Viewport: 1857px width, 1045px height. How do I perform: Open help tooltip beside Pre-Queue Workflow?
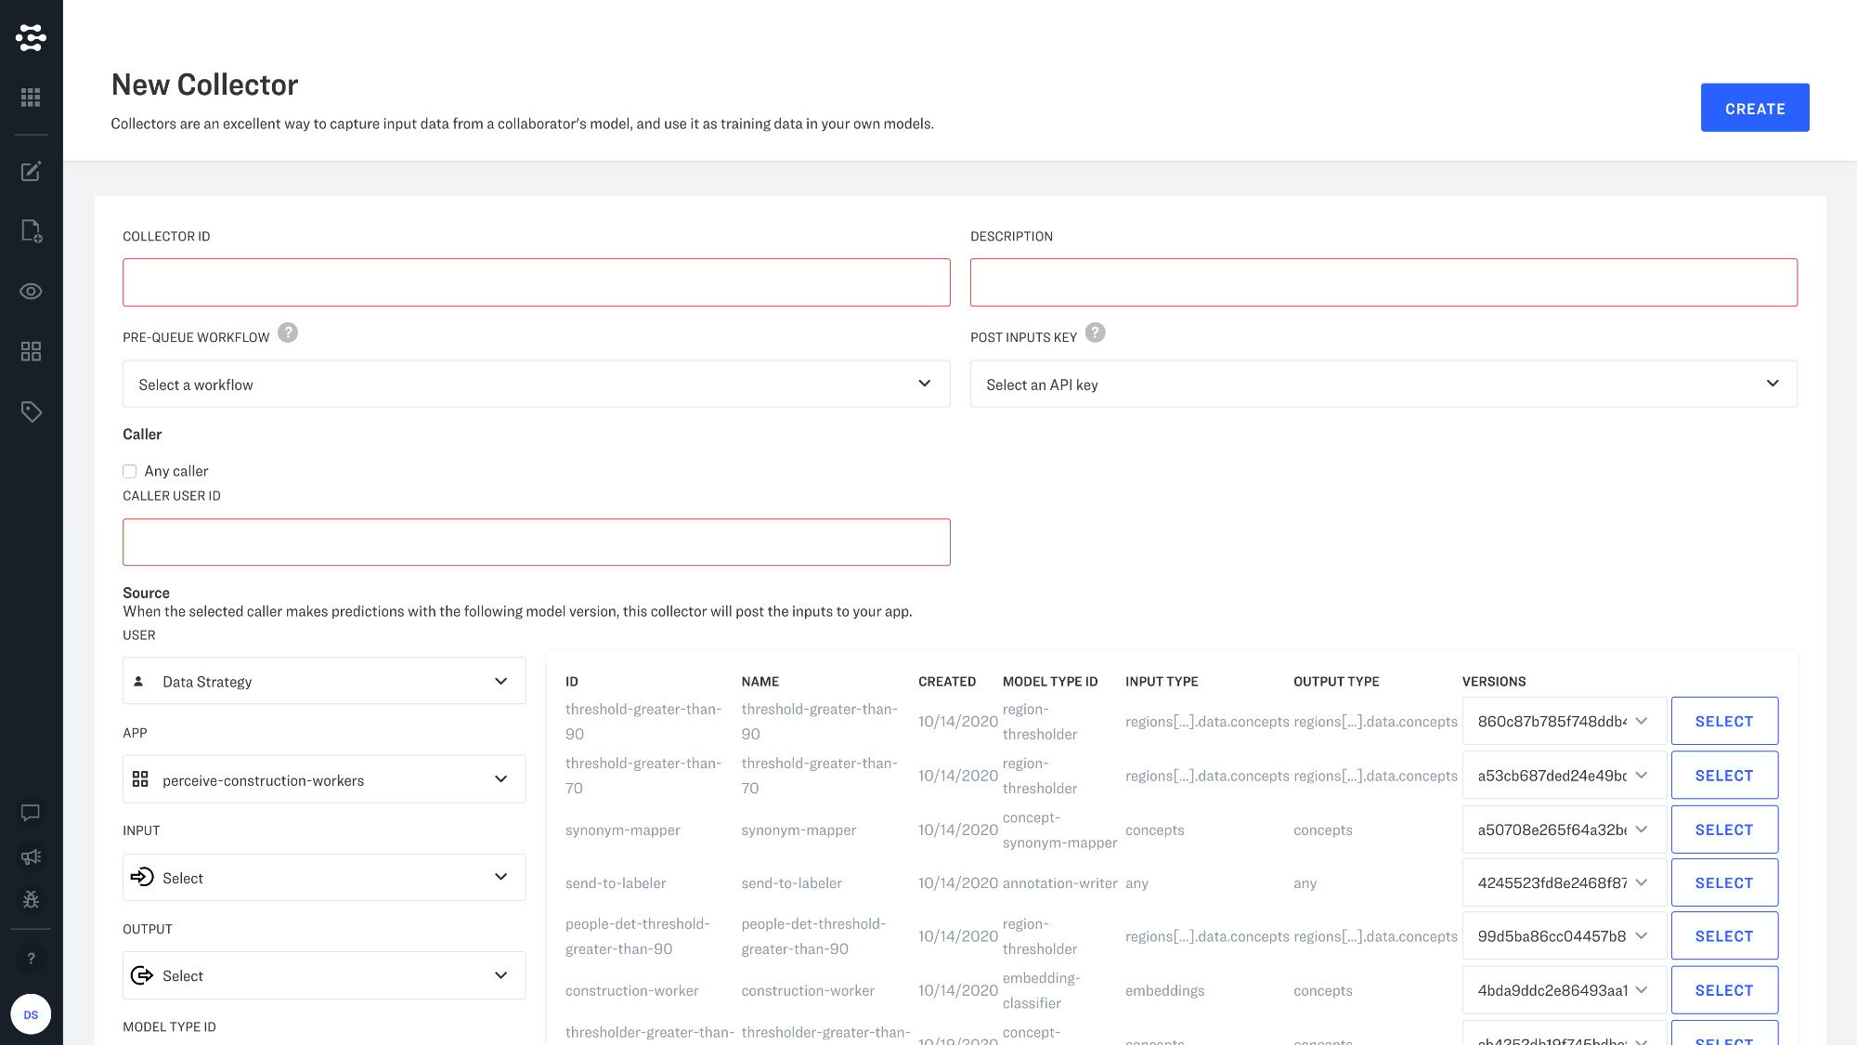pos(288,333)
